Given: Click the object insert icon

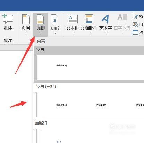Looking at the screenshot, I should click(135, 32).
